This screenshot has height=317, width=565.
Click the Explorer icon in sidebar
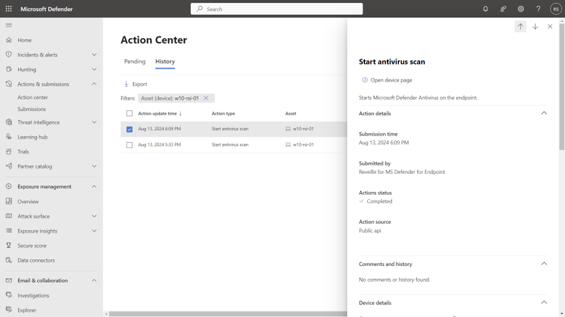pyautogui.click(x=9, y=310)
